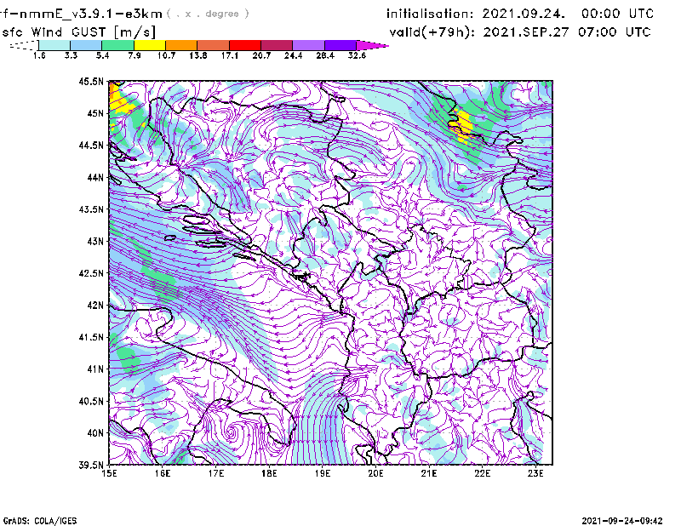This screenshot has height=526, width=681.
Task: Click the legend value 24.4
Action: [x=293, y=55]
